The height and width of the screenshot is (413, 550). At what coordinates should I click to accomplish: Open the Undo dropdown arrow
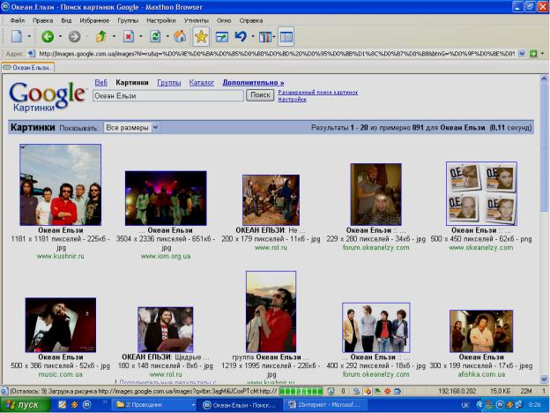[x=253, y=36]
